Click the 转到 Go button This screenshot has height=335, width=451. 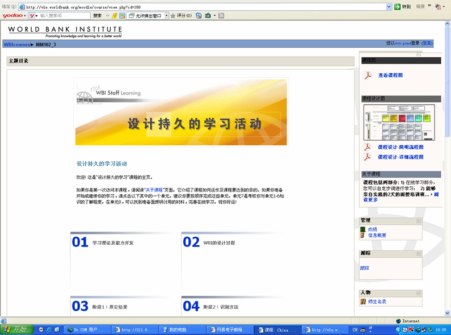tap(403, 7)
